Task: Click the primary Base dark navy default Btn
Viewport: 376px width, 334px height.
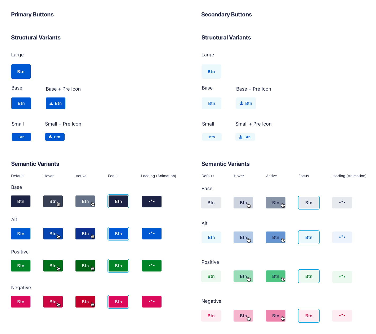Action: [21, 201]
